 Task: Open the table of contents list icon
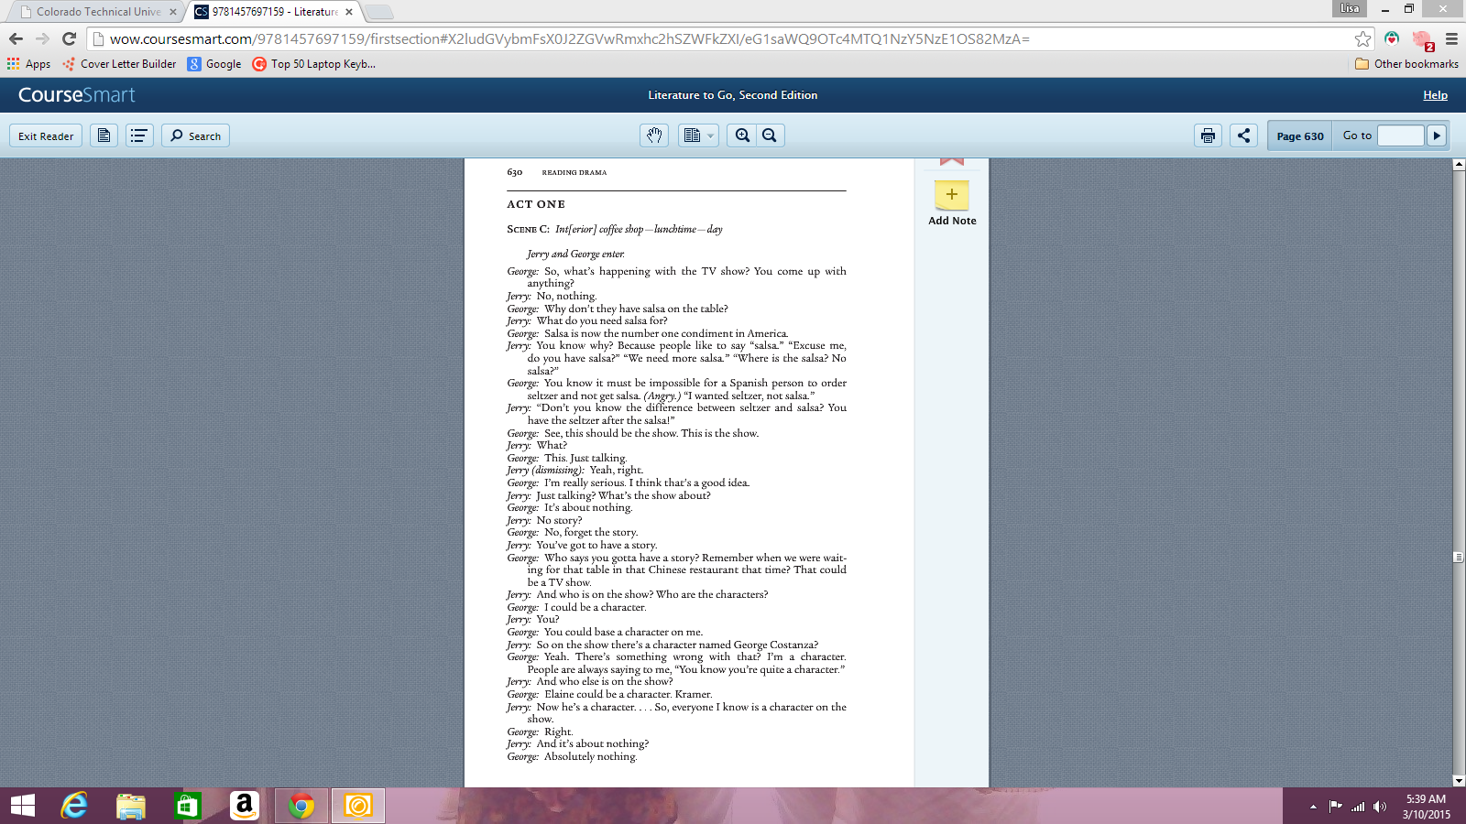pyautogui.click(x=139, y=136)
